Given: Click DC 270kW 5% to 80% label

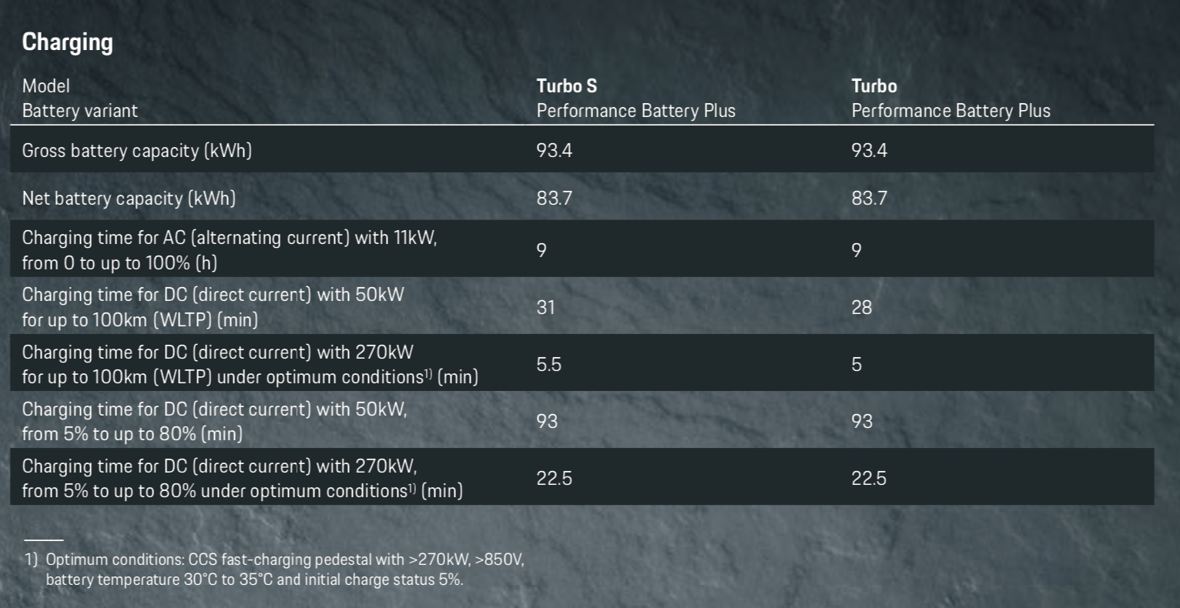Looking at the screenshot, I should [243, 477].
